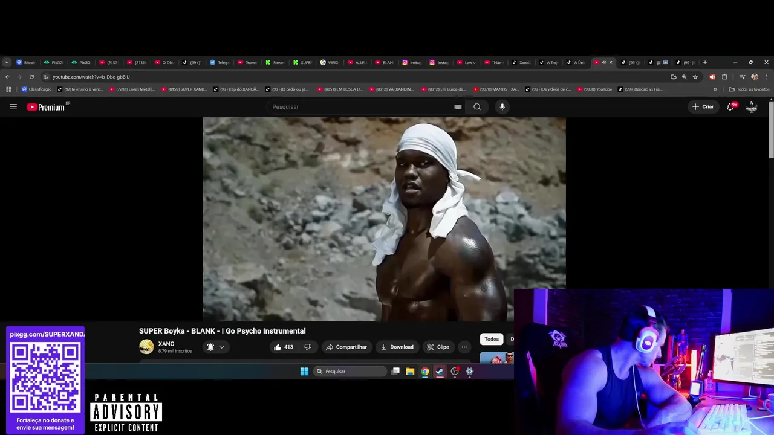Open Task View on the taskbar

pos(395,372)
